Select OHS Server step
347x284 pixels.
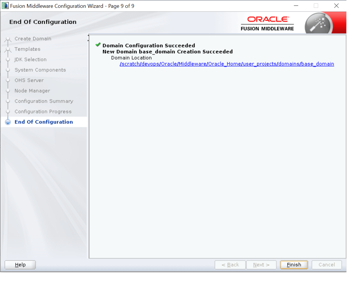click(x=29, y=80)
